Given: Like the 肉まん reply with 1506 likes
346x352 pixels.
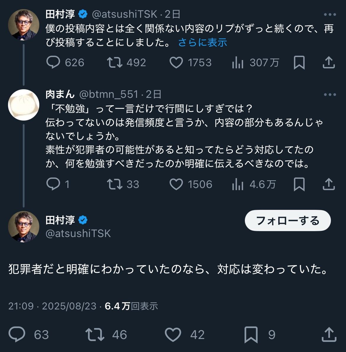Looking at the screenshot, I should tap(176, 184).
